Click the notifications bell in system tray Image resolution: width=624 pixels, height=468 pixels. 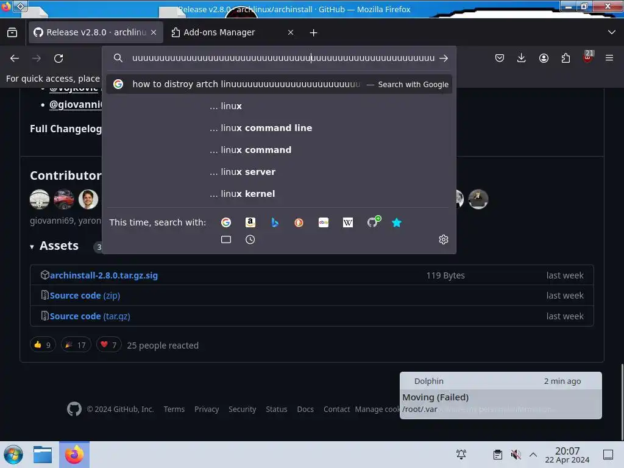(x=461, y=455)
